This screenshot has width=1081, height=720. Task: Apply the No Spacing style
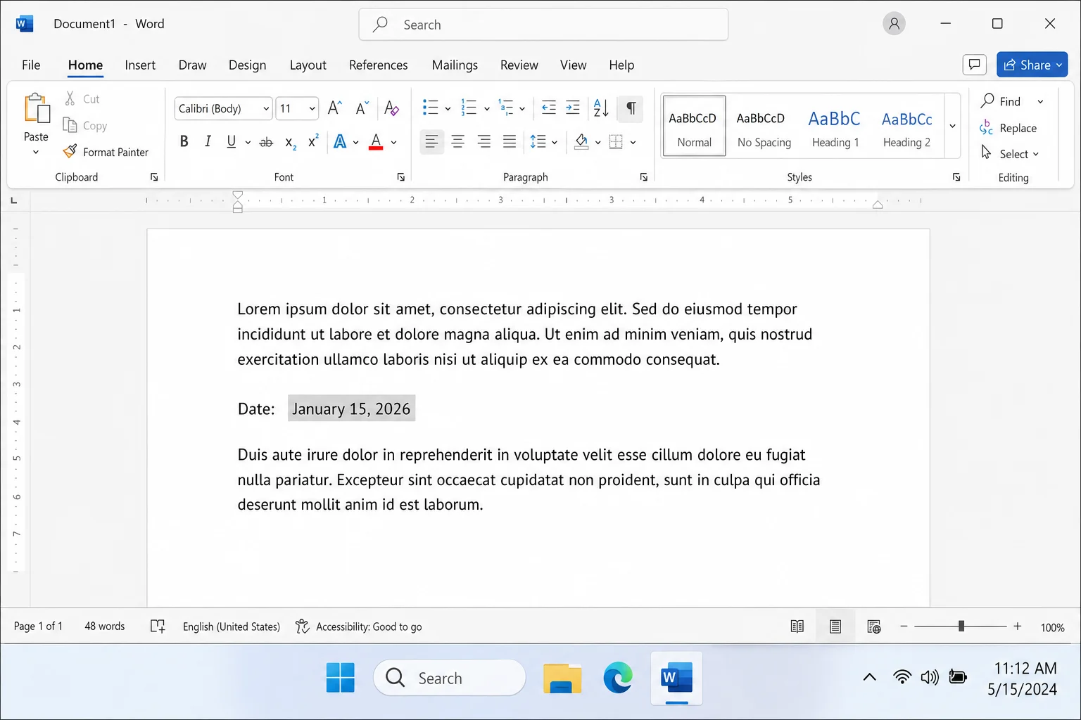(764, 126)
